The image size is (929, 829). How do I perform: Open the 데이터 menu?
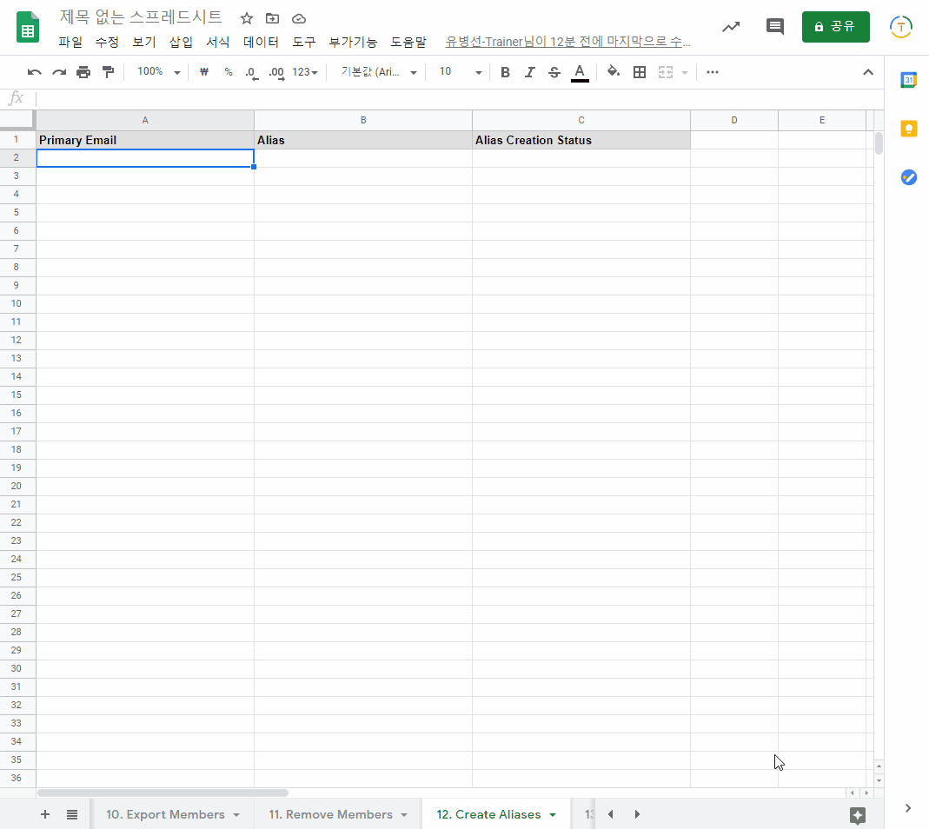[261, 42]
